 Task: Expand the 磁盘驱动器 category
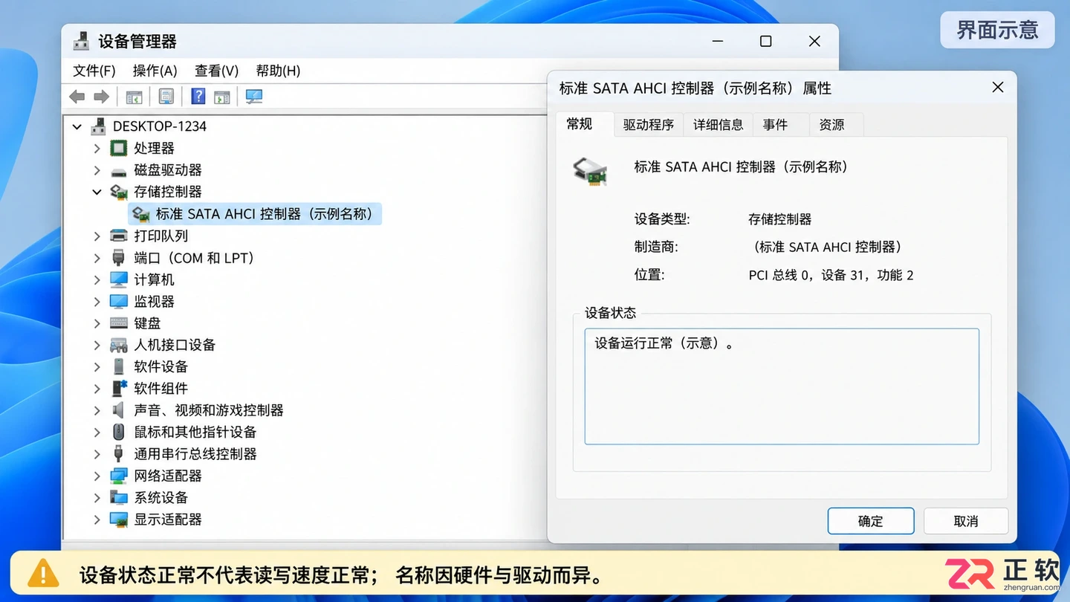(97, 170)
